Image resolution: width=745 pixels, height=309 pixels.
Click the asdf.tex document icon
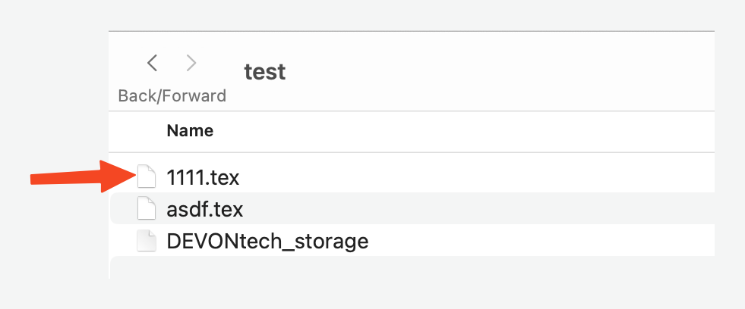[146, 208]
